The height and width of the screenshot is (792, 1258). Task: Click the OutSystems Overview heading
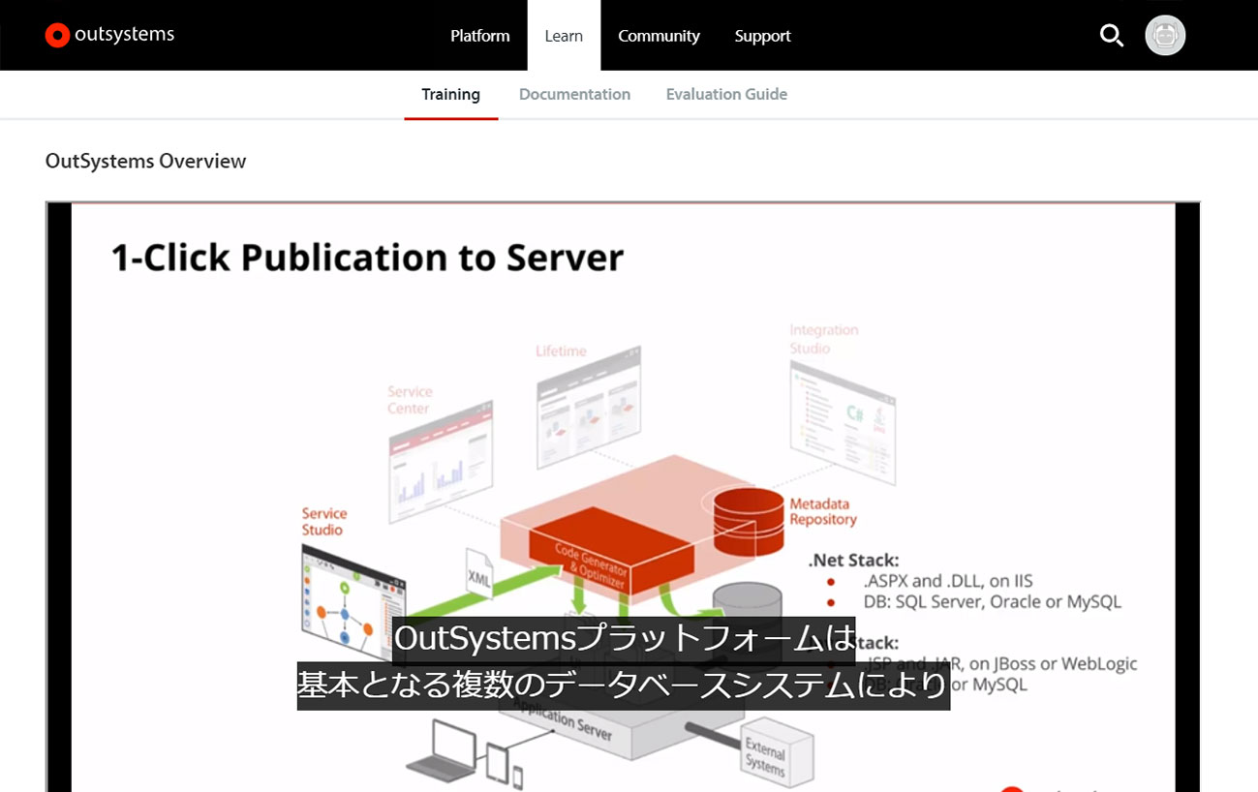coord(145,161)
